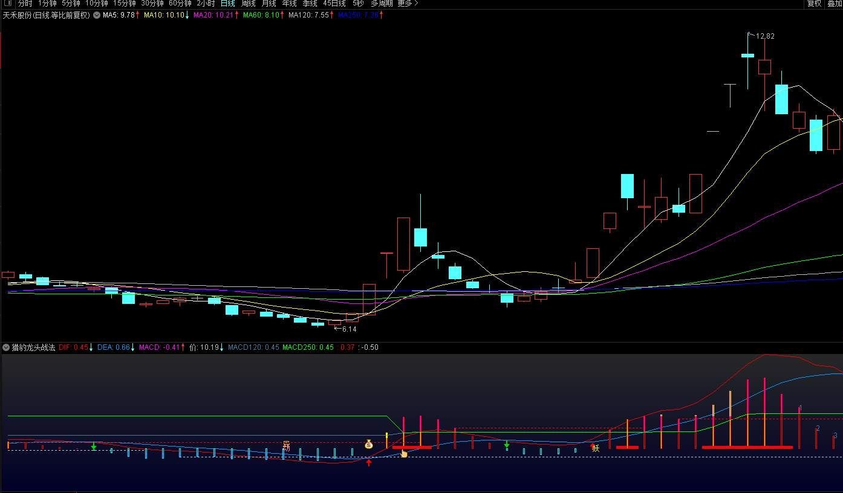Expand main chart indicator dropdown beside 天禾股份
The width and height of the screenshot is (843, 493).
tap(96, 15)
